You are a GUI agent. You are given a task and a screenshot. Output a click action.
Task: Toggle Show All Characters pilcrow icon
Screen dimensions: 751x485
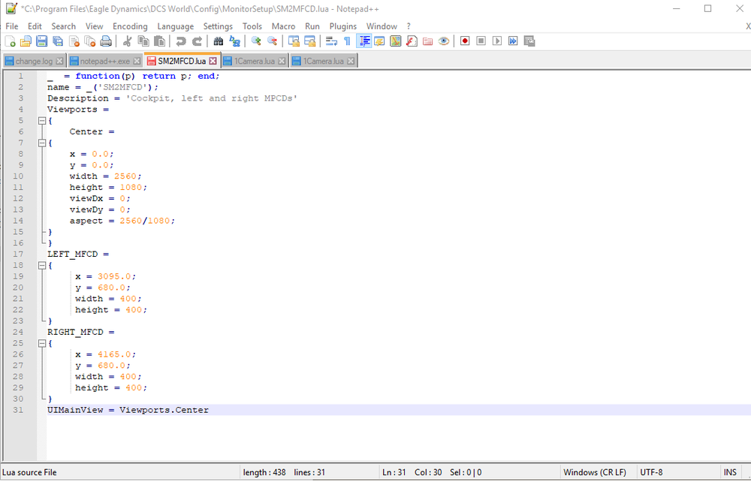click(347, 41)
